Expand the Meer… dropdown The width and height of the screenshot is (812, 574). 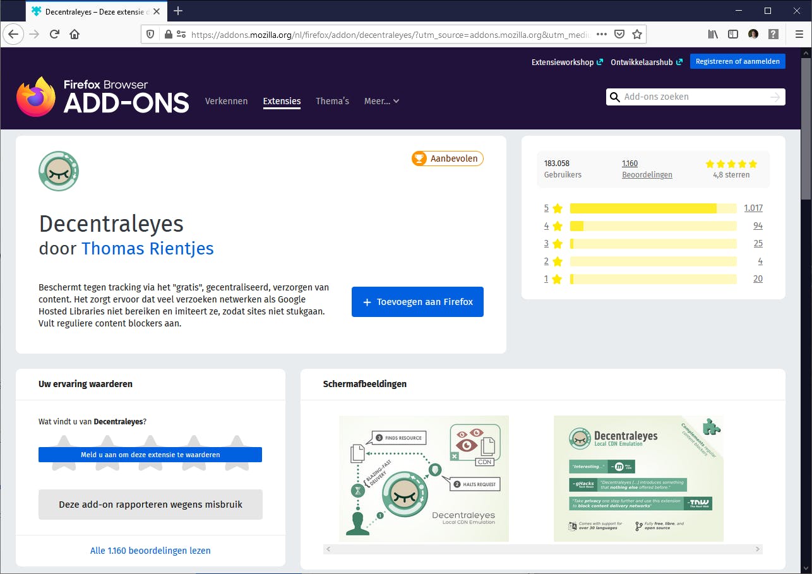(382, 101)
